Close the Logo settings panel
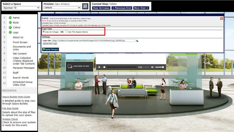 [x=221, y=18]
